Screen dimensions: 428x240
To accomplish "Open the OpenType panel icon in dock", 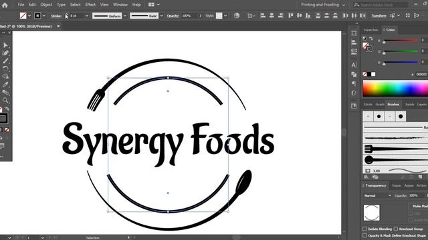I will pyautogui.click(x=354, y=93).
